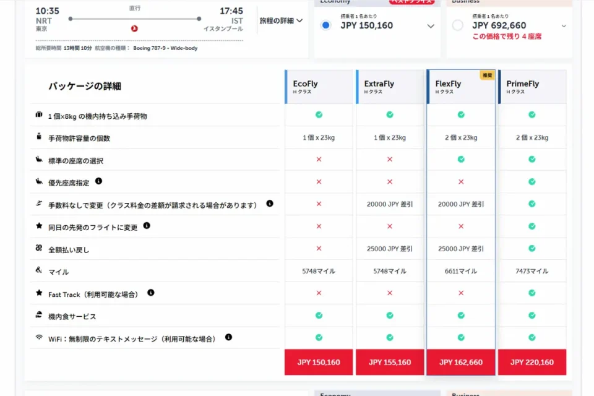Select the Economy JPY 150,160 radio button
The width and height of the screenshot is (594, 396).
coord(325,25)
